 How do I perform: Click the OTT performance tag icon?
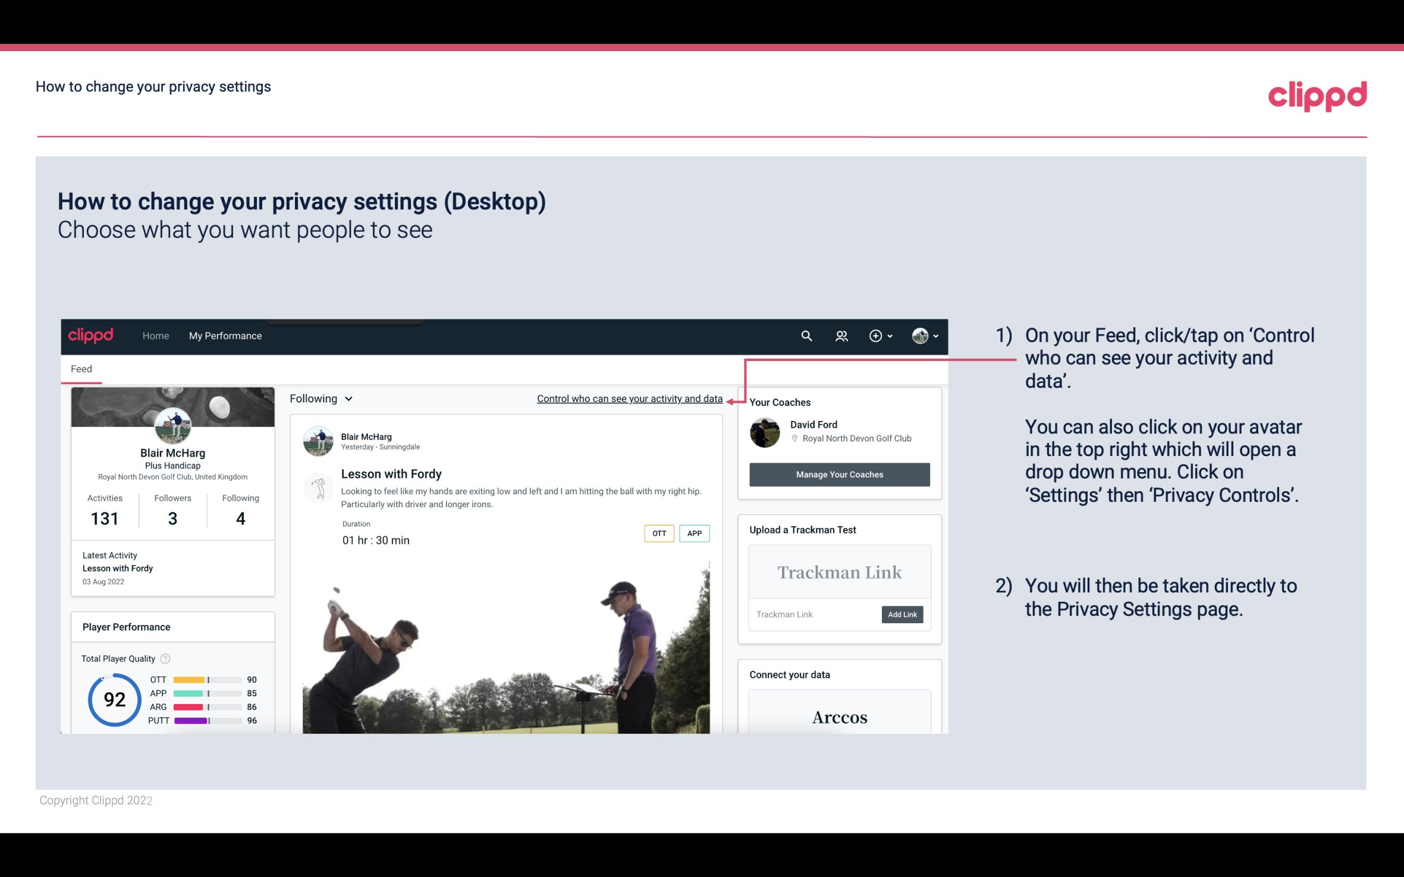pos(658,533)
